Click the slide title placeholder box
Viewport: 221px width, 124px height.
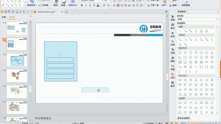[89, 30]
